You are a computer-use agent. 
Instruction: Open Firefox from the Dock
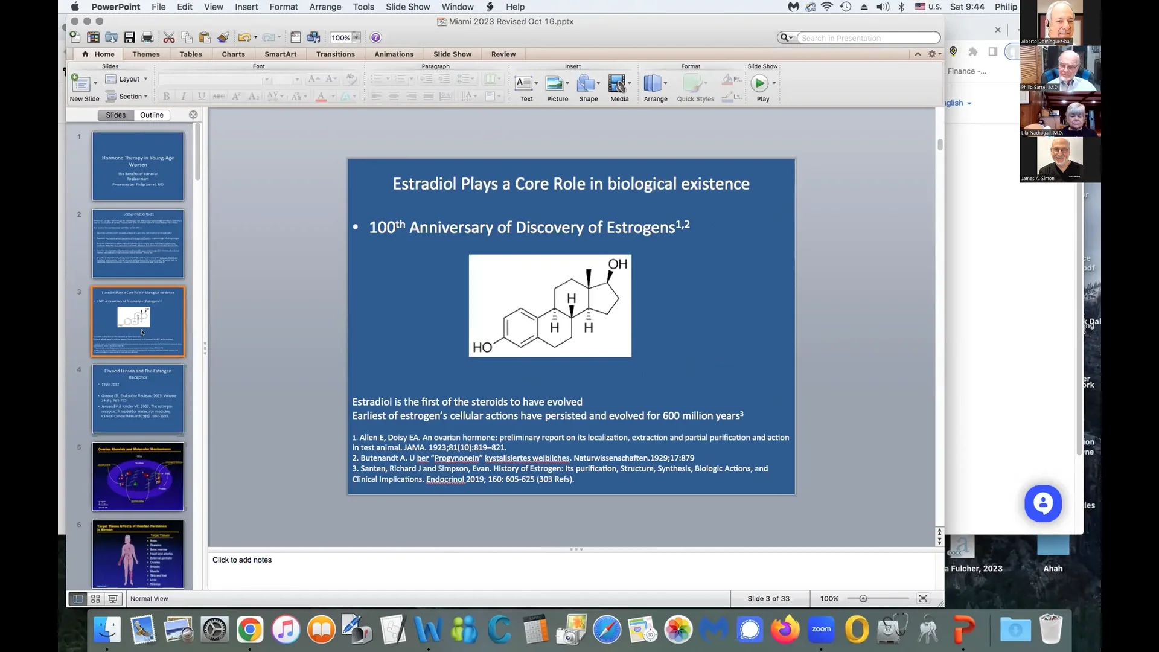[x=785, y=630]
